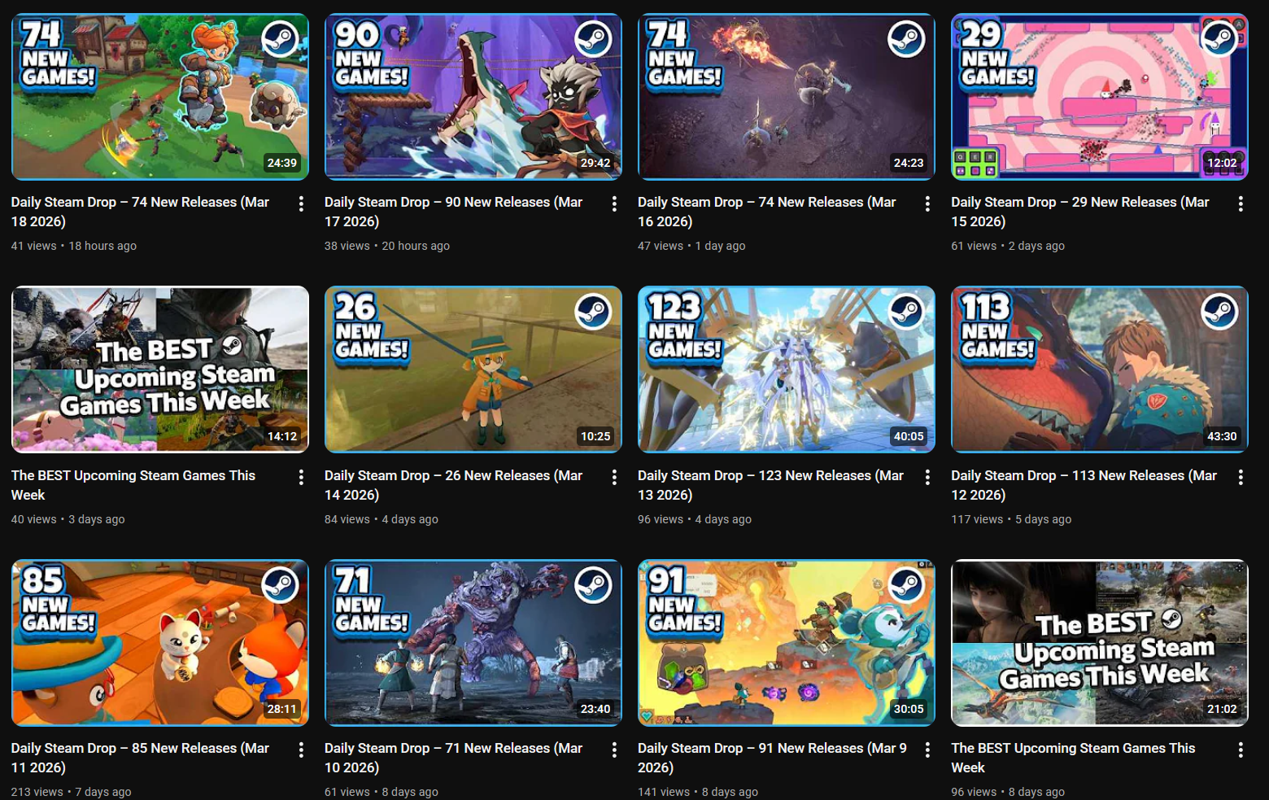Click 'The BEST Upcoming Steam Games' title, 8 days ago
Image resolution: width=1269 pixels, height=800 pixels.
[x=1073, y=758]
